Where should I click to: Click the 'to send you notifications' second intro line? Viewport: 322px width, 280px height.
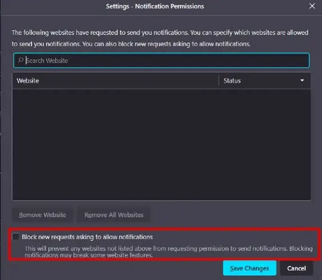point(131,44)
